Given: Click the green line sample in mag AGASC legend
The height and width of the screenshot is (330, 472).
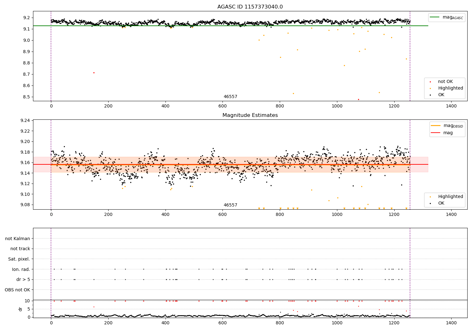Looking at the screenshot, I should point(435,17).
